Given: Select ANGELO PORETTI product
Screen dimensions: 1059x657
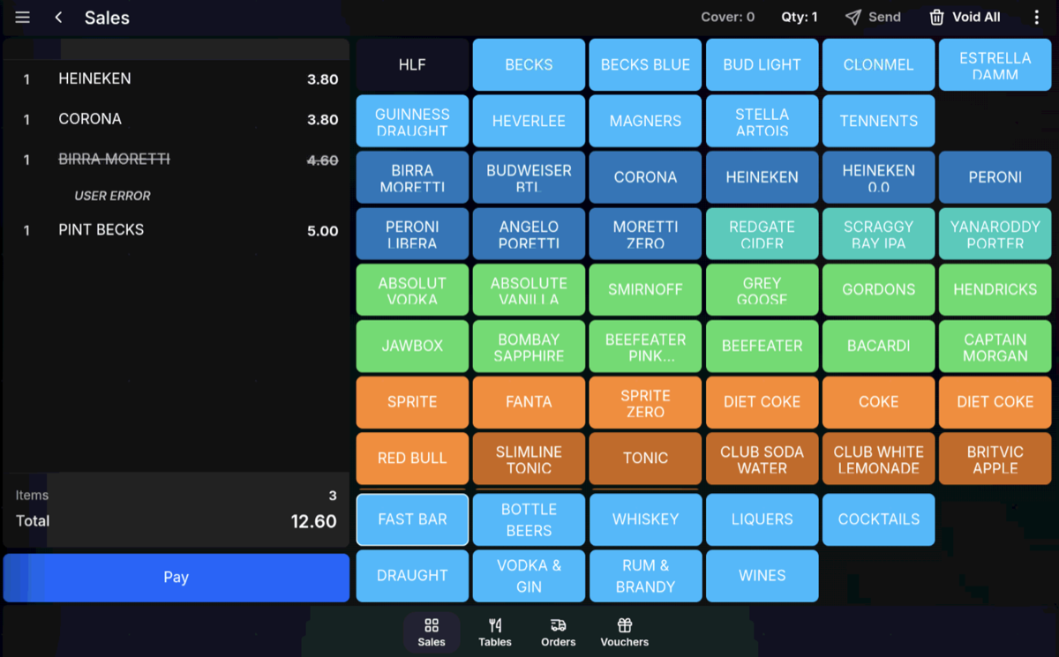Looking at the screenshot, I should pyautogui.click(x=529, y=234).
